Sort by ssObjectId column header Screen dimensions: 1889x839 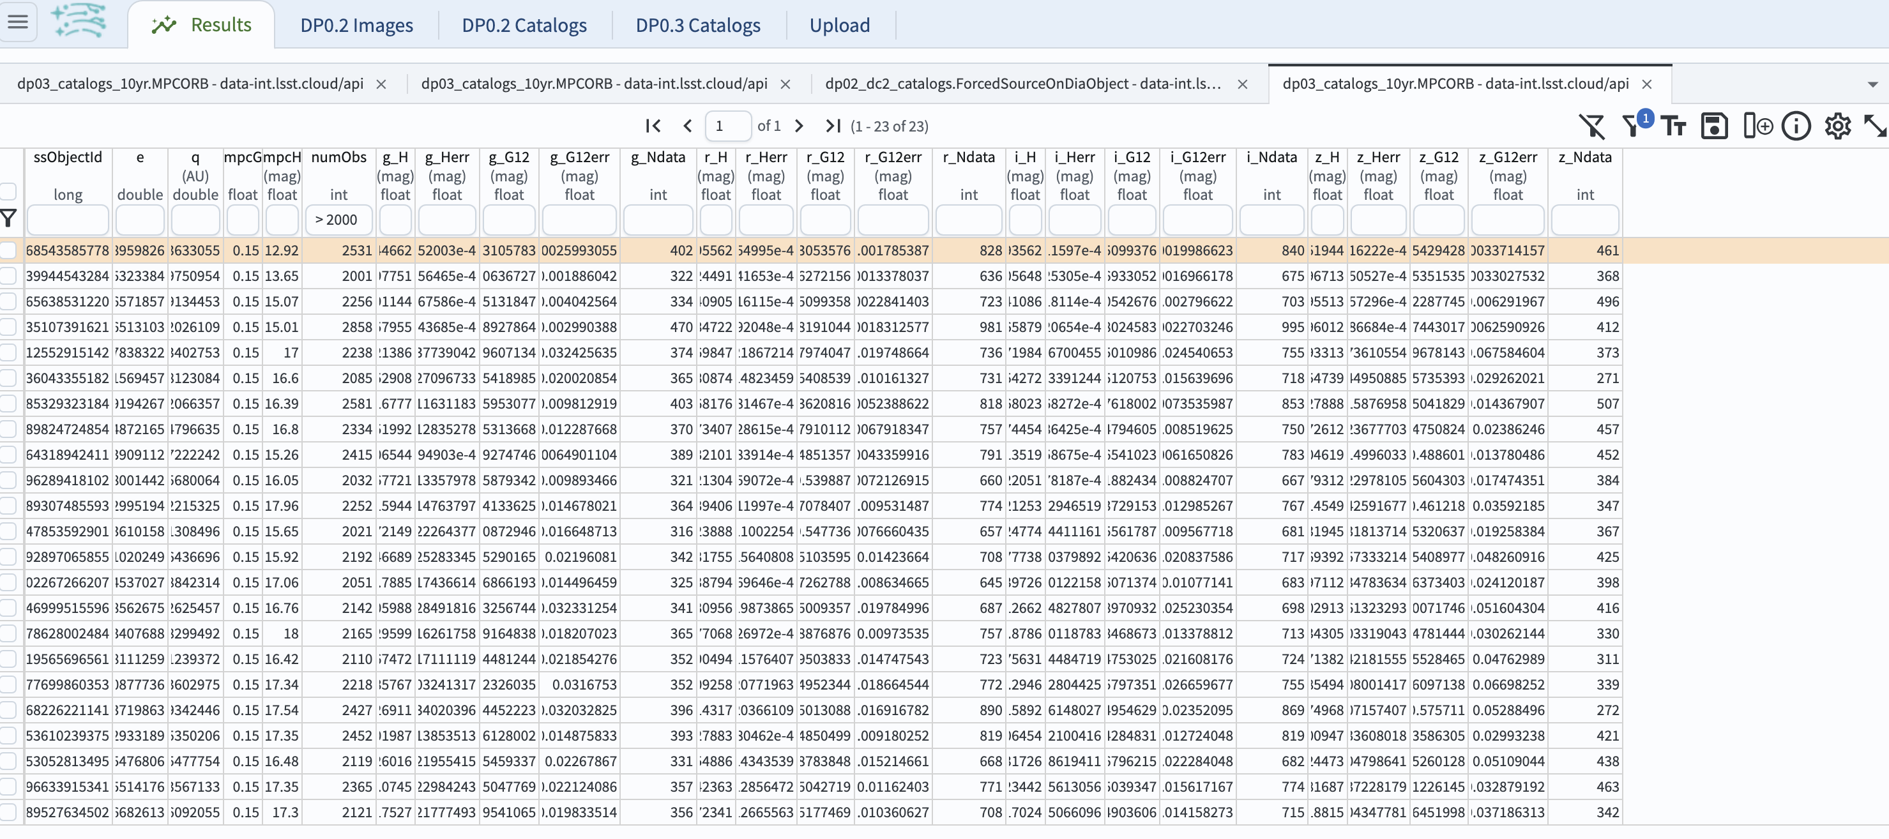(68, 157)
